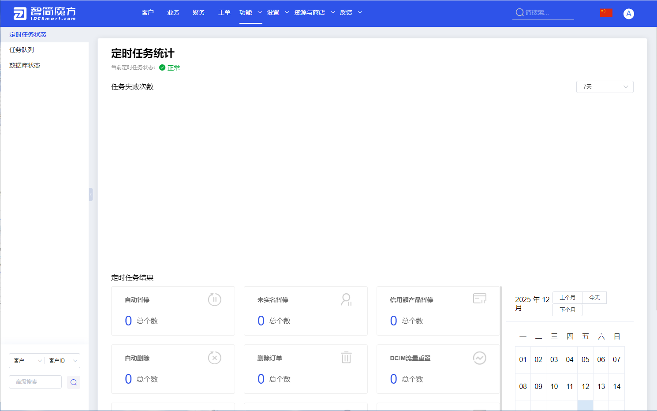Click the blue search magnifier button in sidebar

[74, 382]
